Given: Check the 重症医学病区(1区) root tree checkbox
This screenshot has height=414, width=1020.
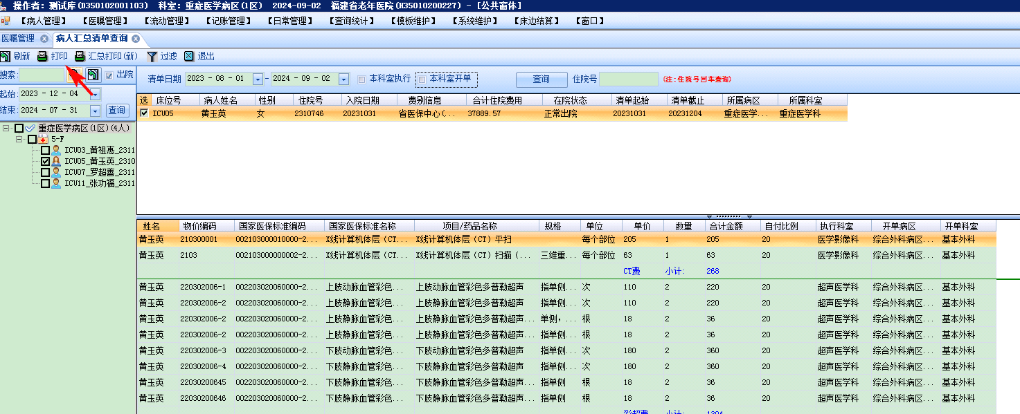Looking at the screenshot, I should pos(19,129).
